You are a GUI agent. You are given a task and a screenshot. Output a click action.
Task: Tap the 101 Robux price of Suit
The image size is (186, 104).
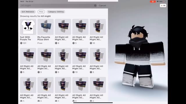coord(23,43)
